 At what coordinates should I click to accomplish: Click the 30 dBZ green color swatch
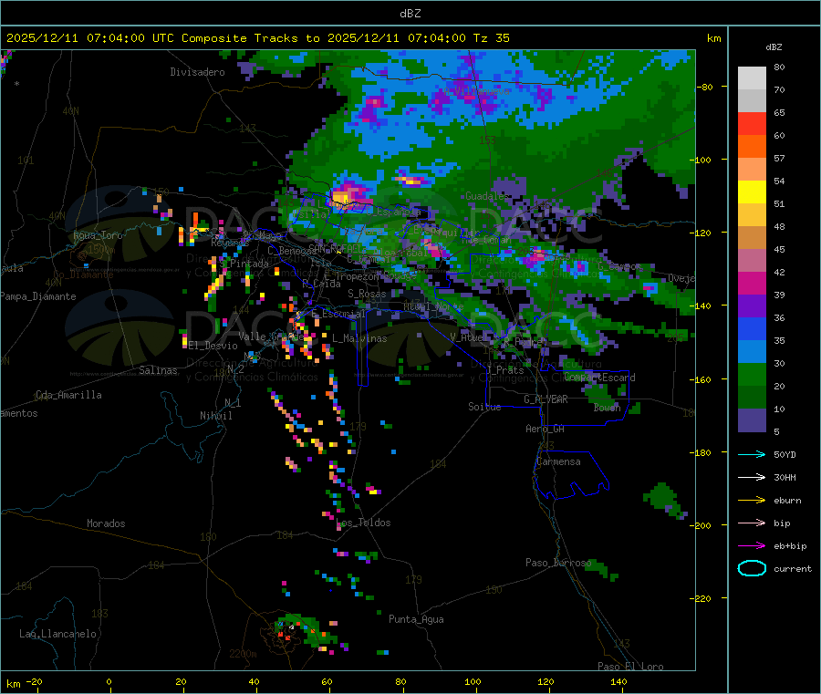click(752, 374)
